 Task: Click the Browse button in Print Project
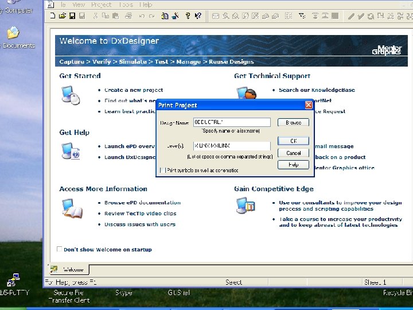click(293, 123)
